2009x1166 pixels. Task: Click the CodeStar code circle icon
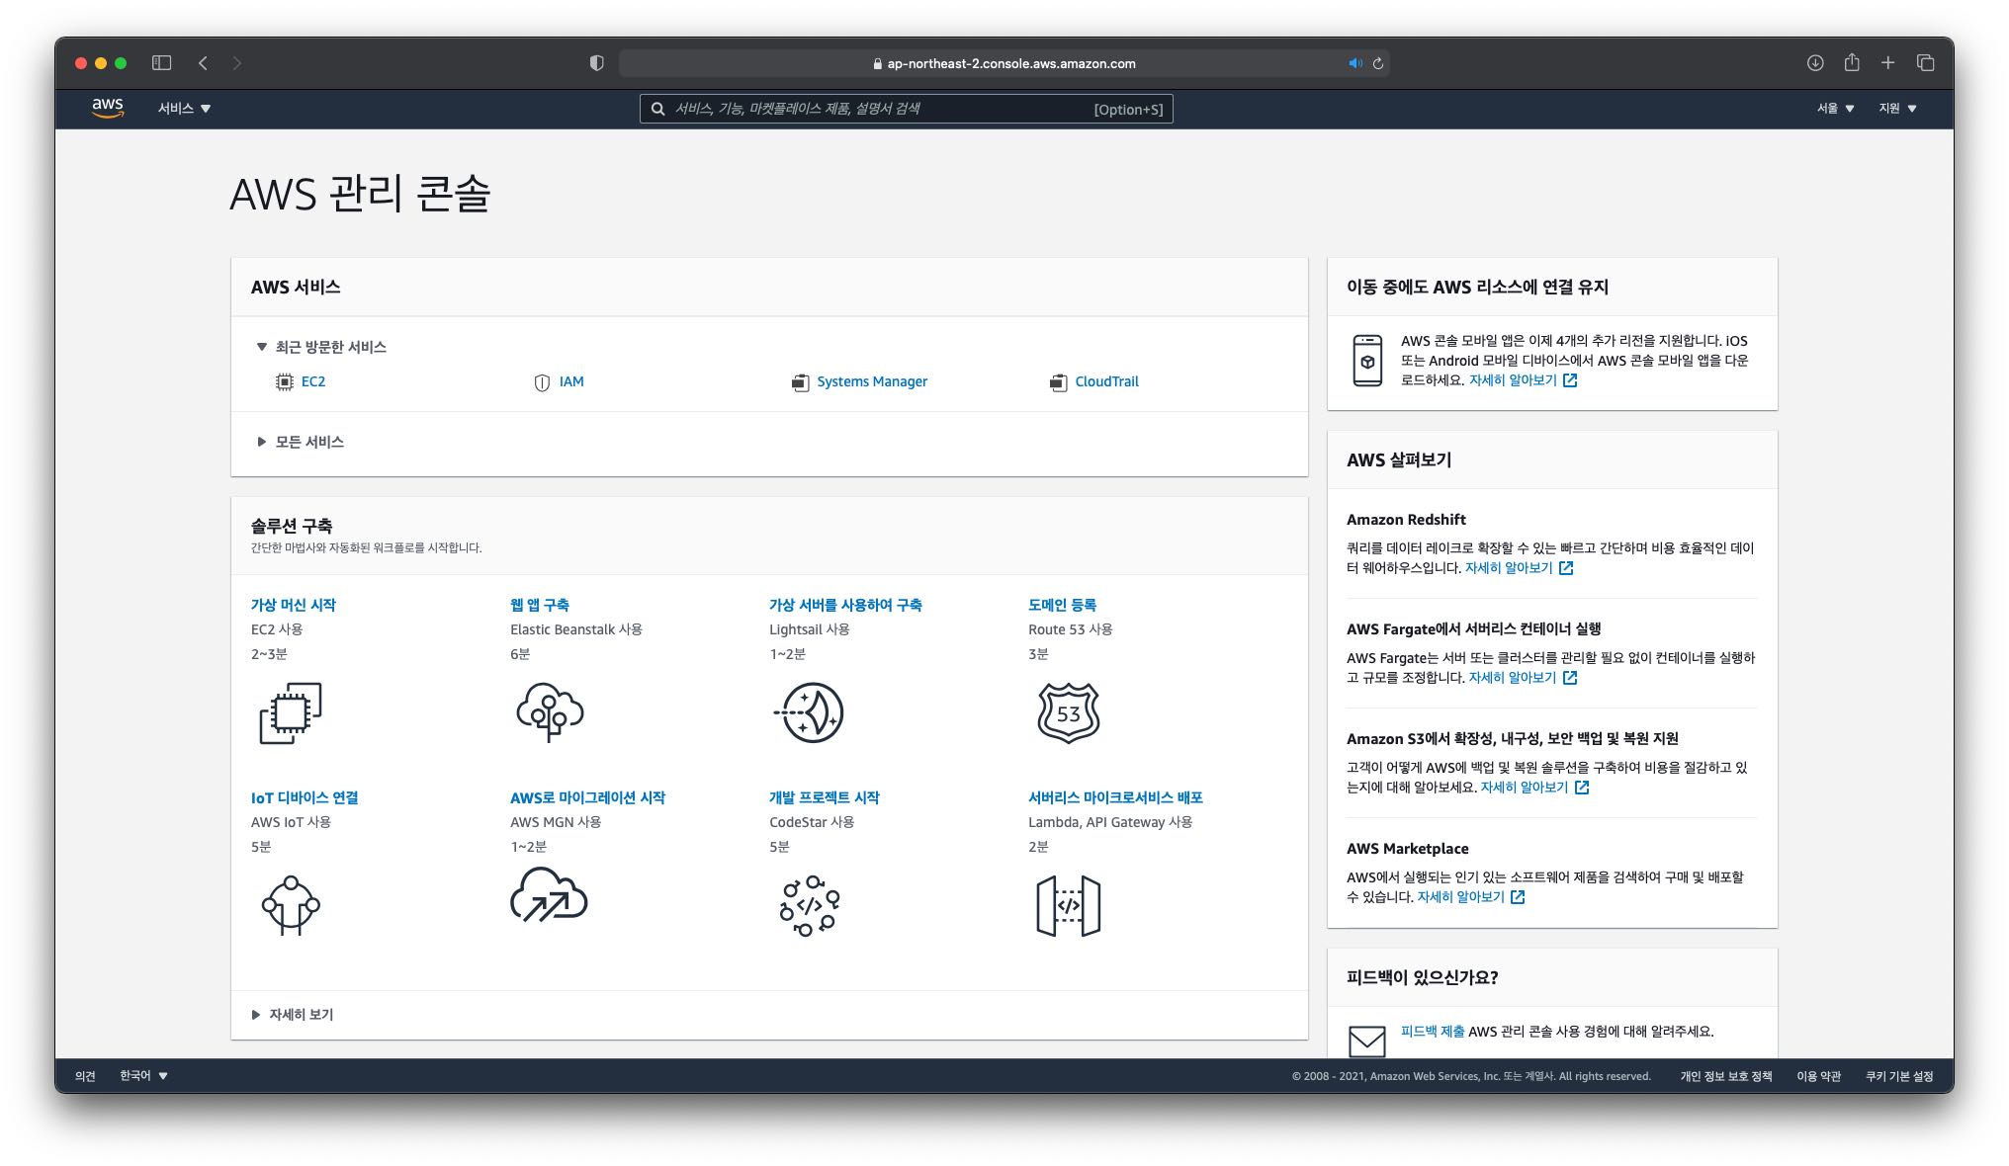[810, 905]
